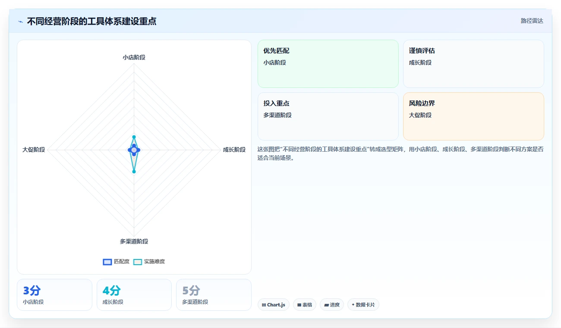Click the 小店阶段 radar axis label
561x328 pixels.
point(134,57)
